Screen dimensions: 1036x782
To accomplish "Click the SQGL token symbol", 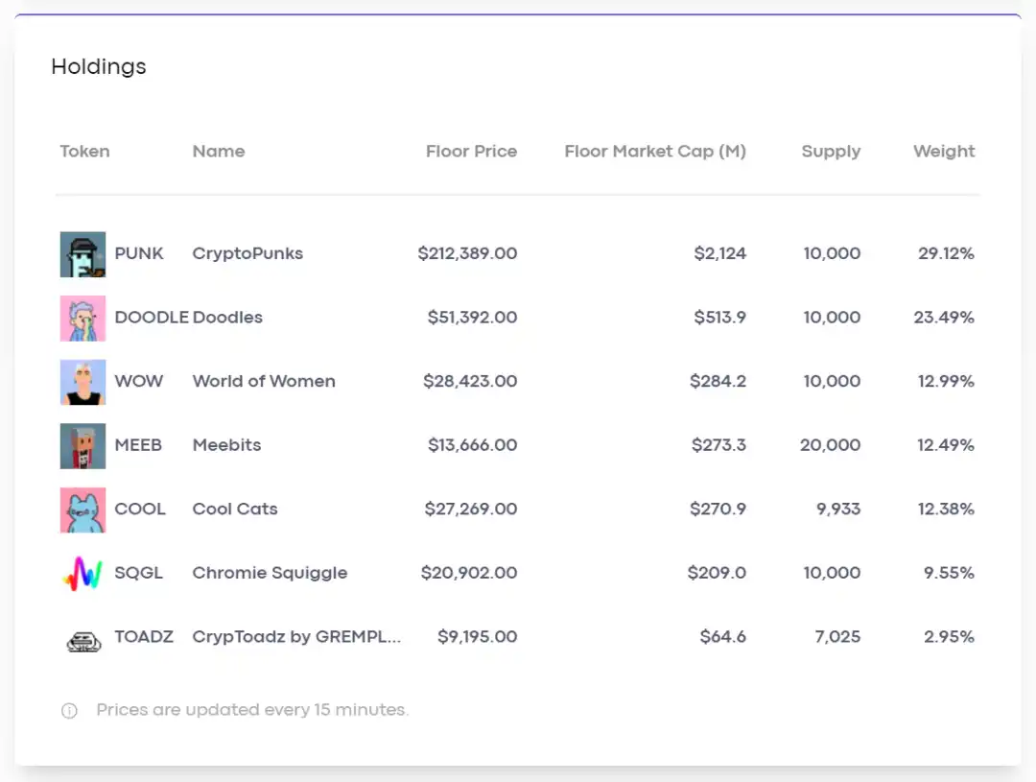I will pyautogui.click(x=139, y=574).
